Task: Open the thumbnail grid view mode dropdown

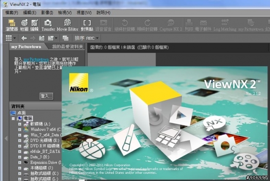Action: point(11,38)
